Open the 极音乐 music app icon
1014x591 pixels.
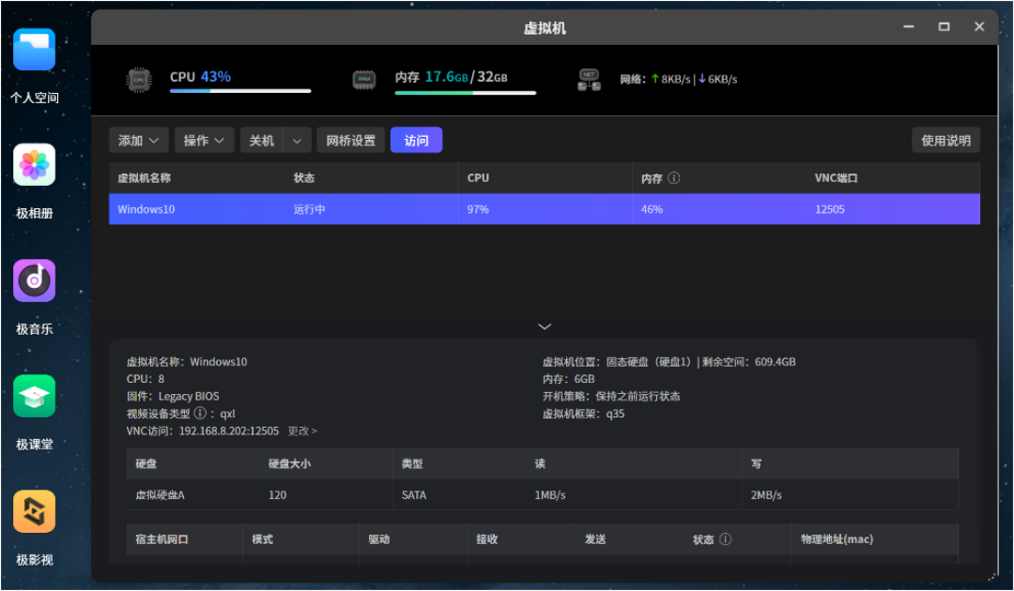click(35, 280)
